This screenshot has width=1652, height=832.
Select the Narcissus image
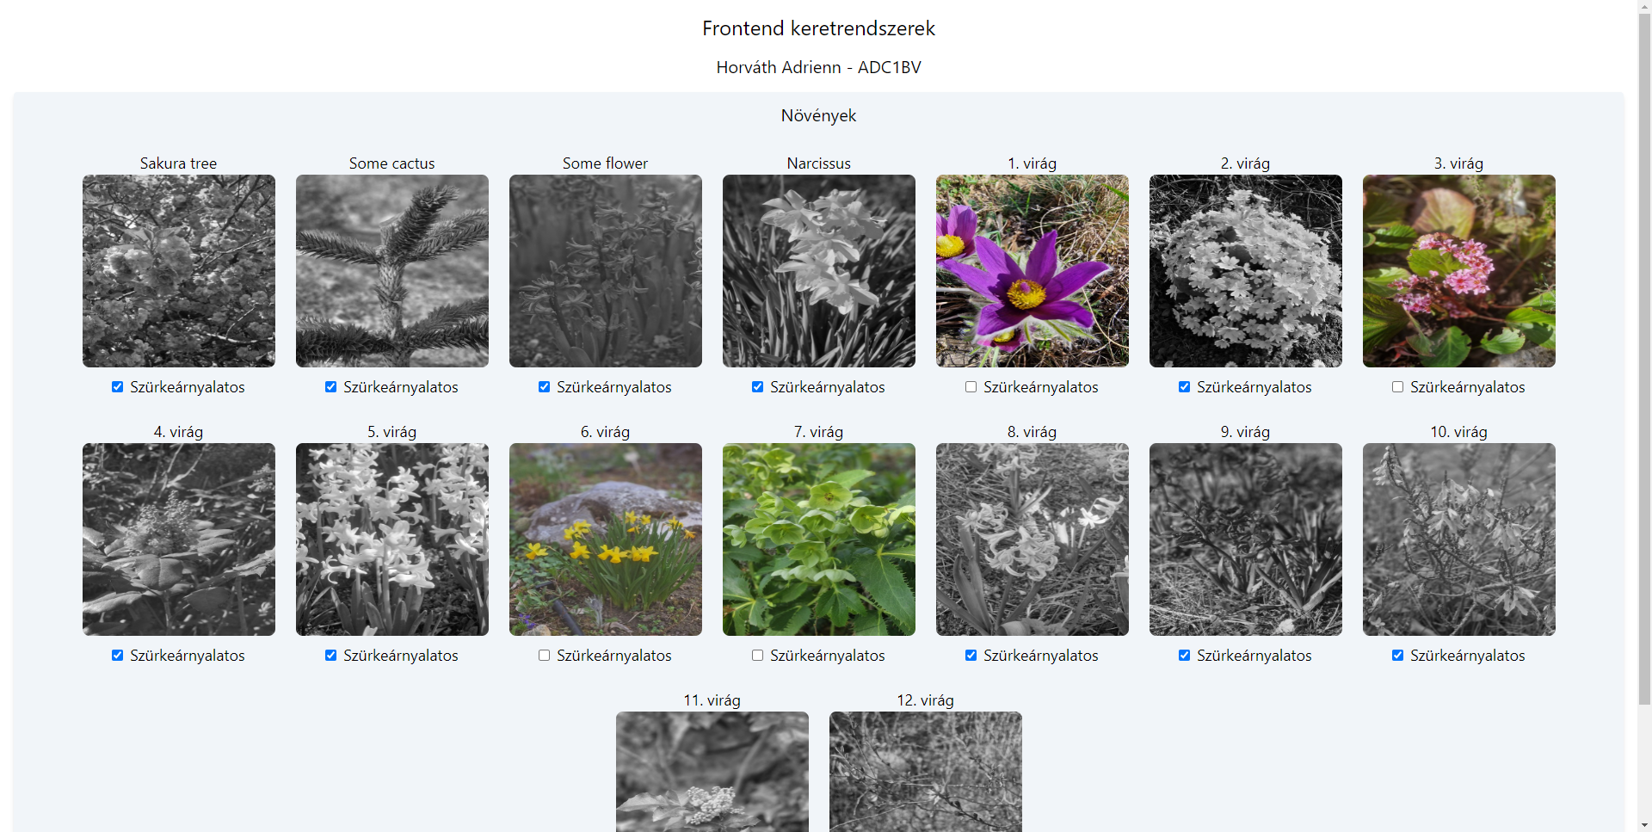819,271
